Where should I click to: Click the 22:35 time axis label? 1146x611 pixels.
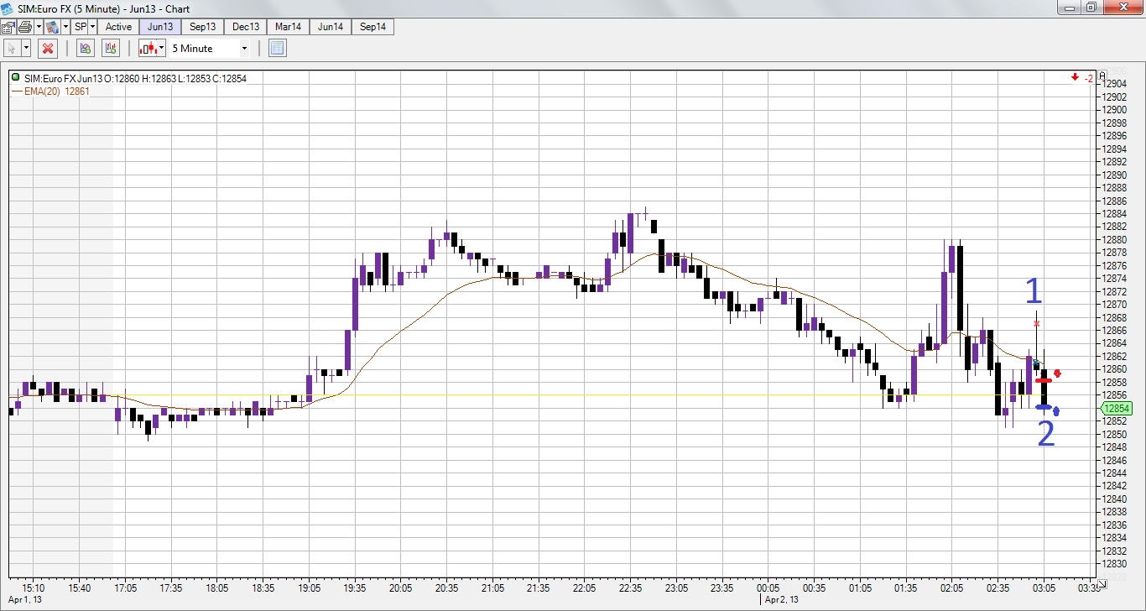[x=630, y=588]
